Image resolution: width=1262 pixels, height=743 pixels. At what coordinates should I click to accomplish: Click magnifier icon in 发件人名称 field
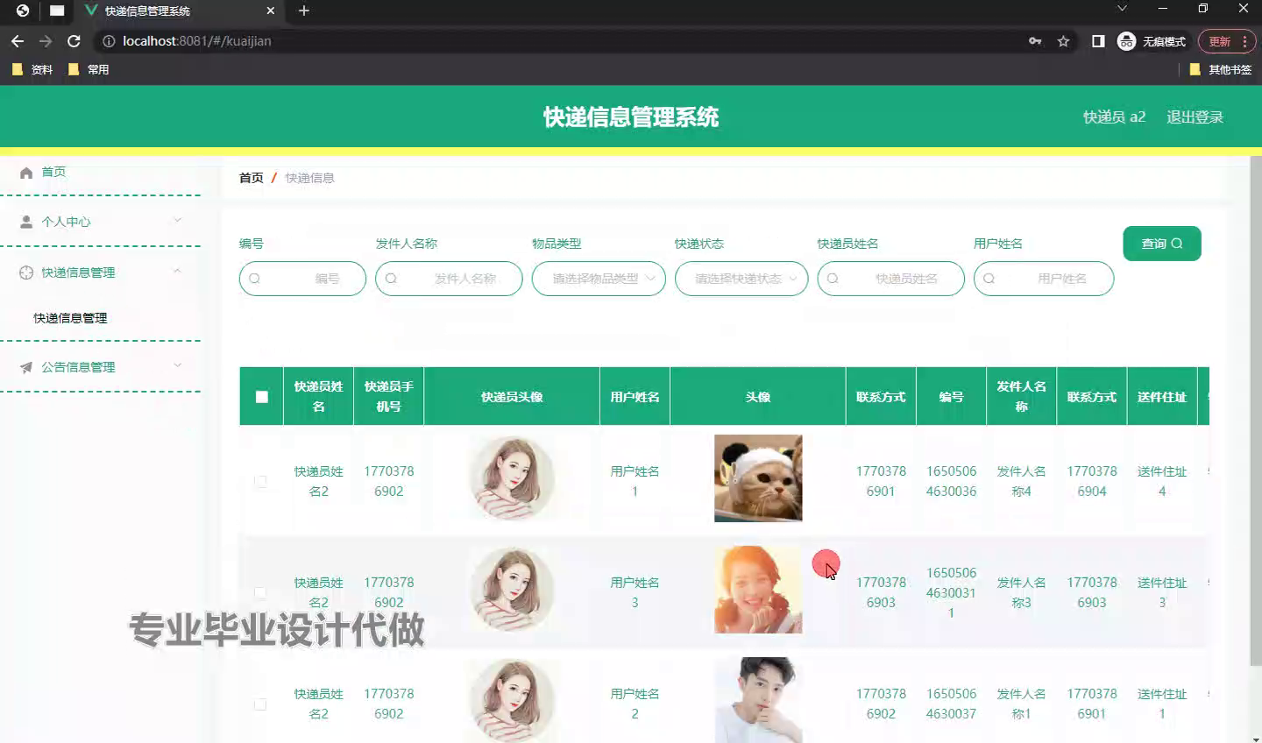391,279
